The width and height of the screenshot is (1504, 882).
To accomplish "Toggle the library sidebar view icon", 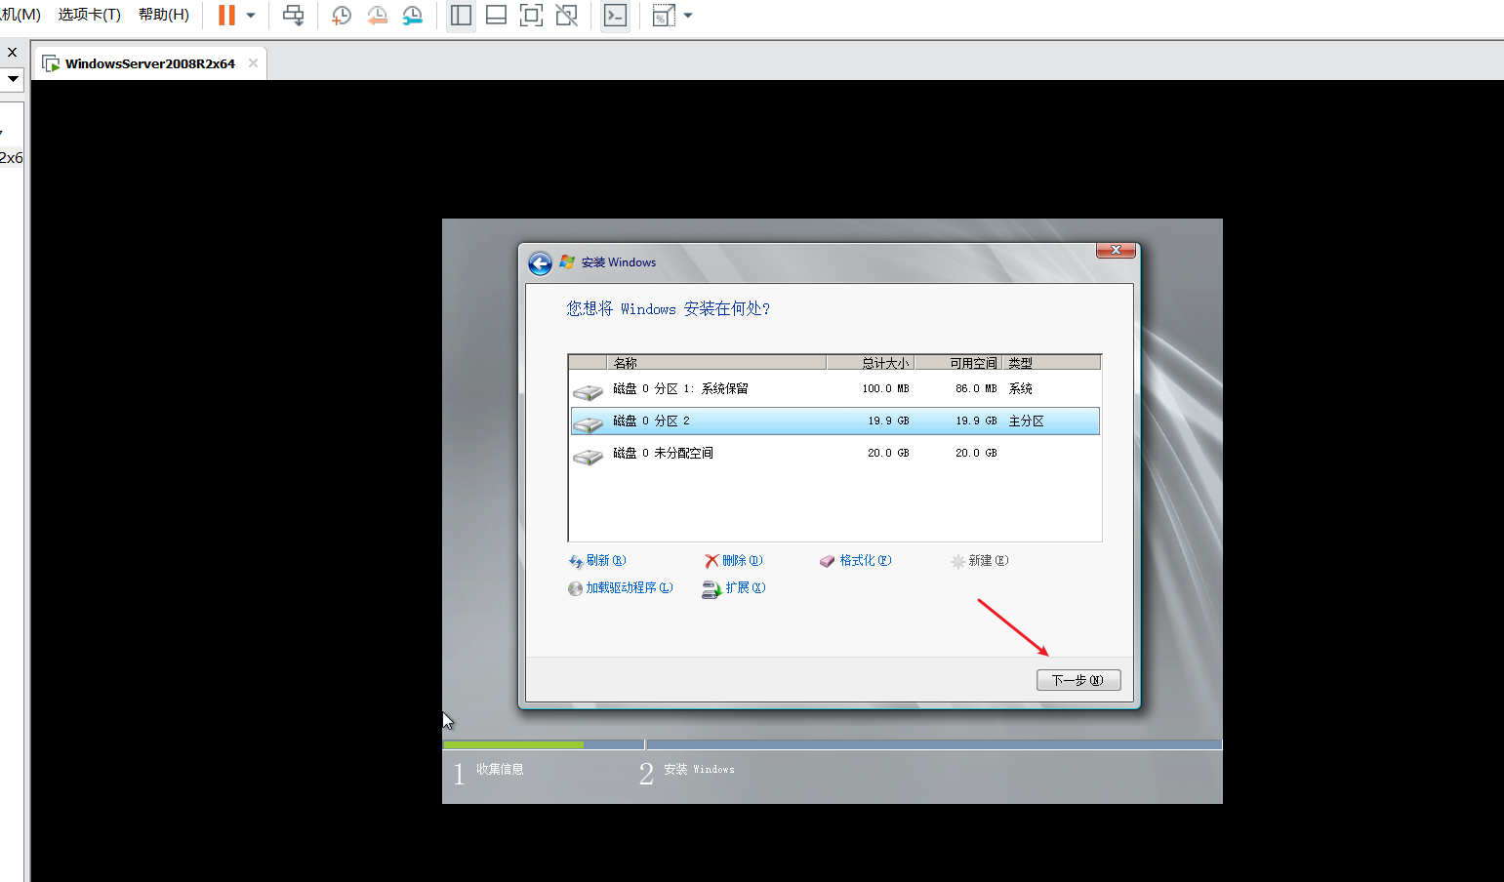I will pos(461,16).
